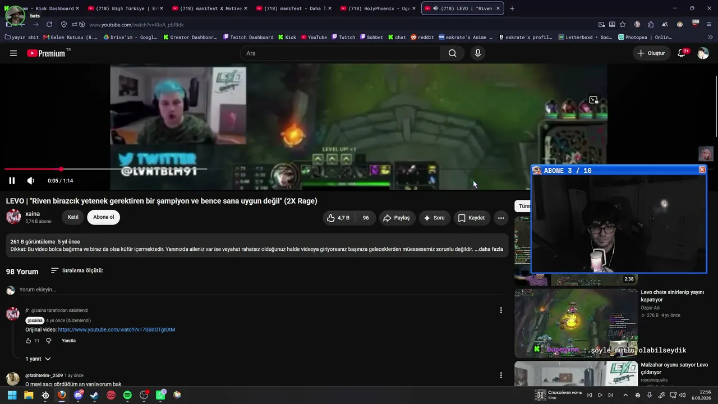Seek on the red video progress bar
Screen dimensions: 718x404
tap(105, 169)
